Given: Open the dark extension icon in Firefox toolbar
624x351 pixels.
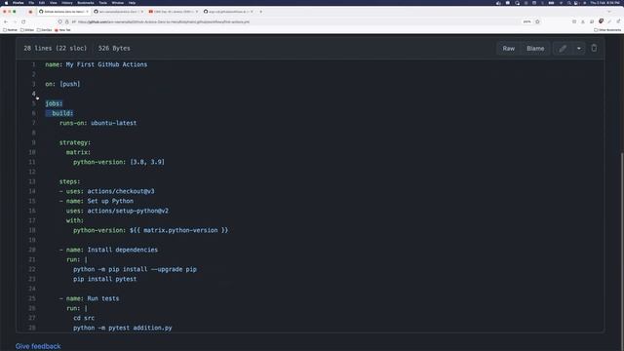Looking at the screenshot, I should tap(601, 21).
